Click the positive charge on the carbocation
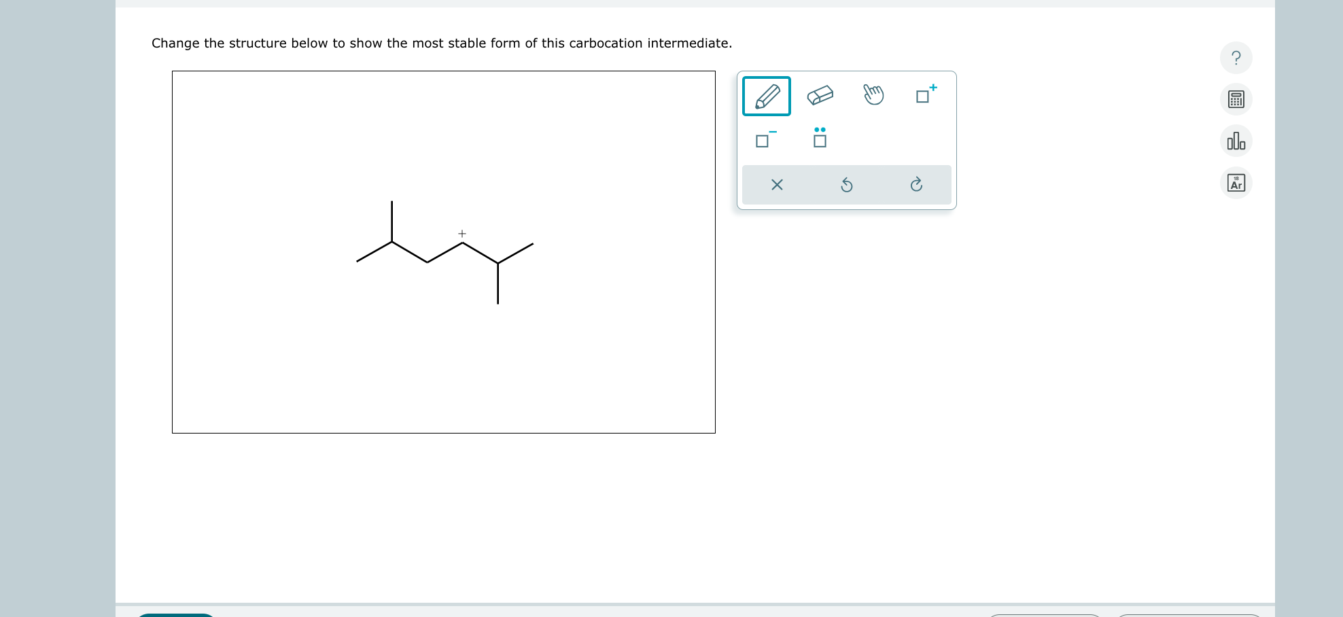 point(461,233)
